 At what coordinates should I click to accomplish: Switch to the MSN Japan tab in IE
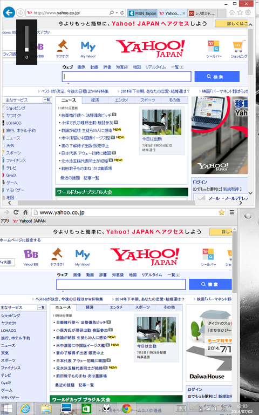(142, 13)
